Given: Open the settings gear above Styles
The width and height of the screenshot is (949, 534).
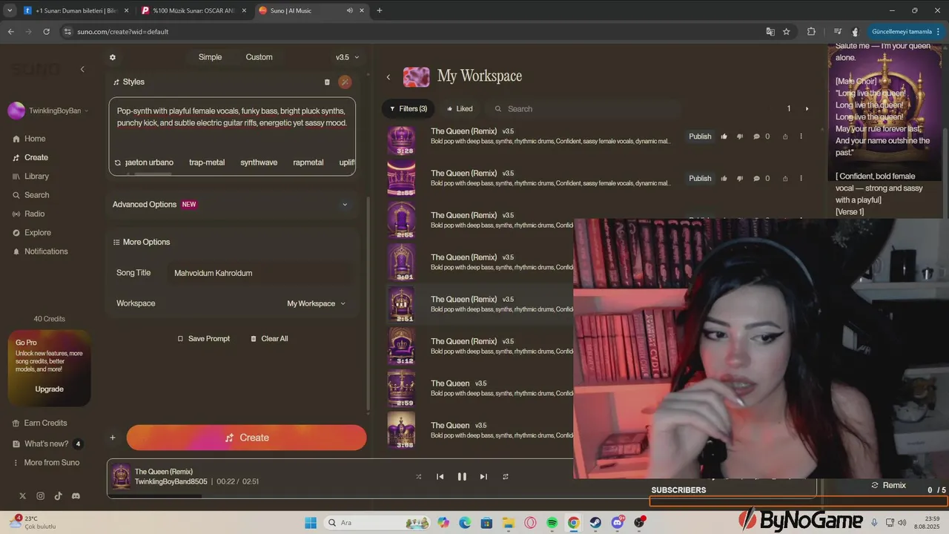Looking at the screenshot, I should point(113,57).
